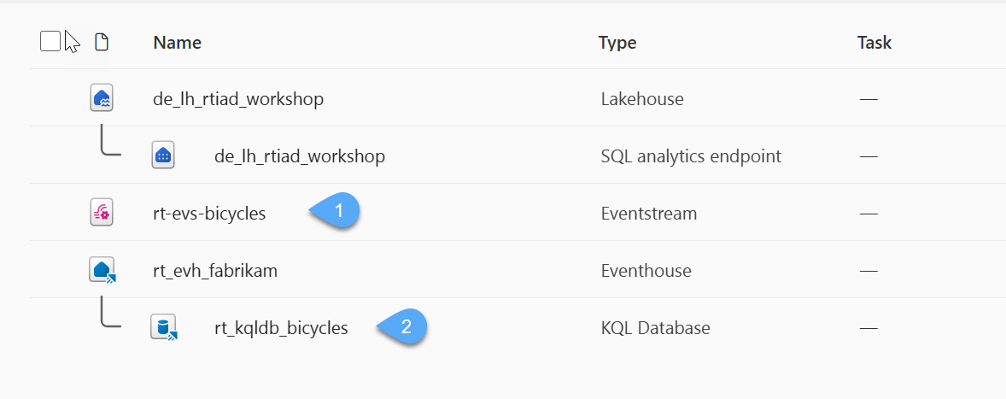Click the KQL Database type cell

click(655, 327)
